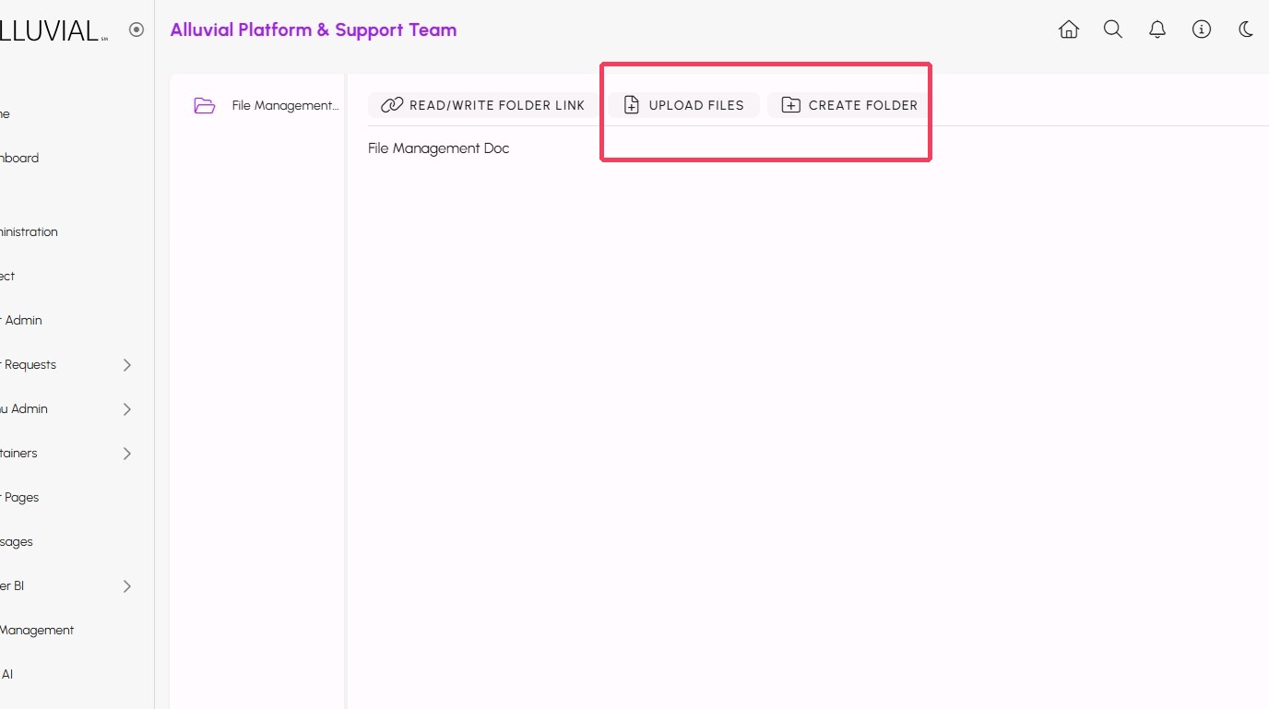Screen dimensions: 1269x709
Task: Open search via magnifier icon
Action: click(1113, 30)
